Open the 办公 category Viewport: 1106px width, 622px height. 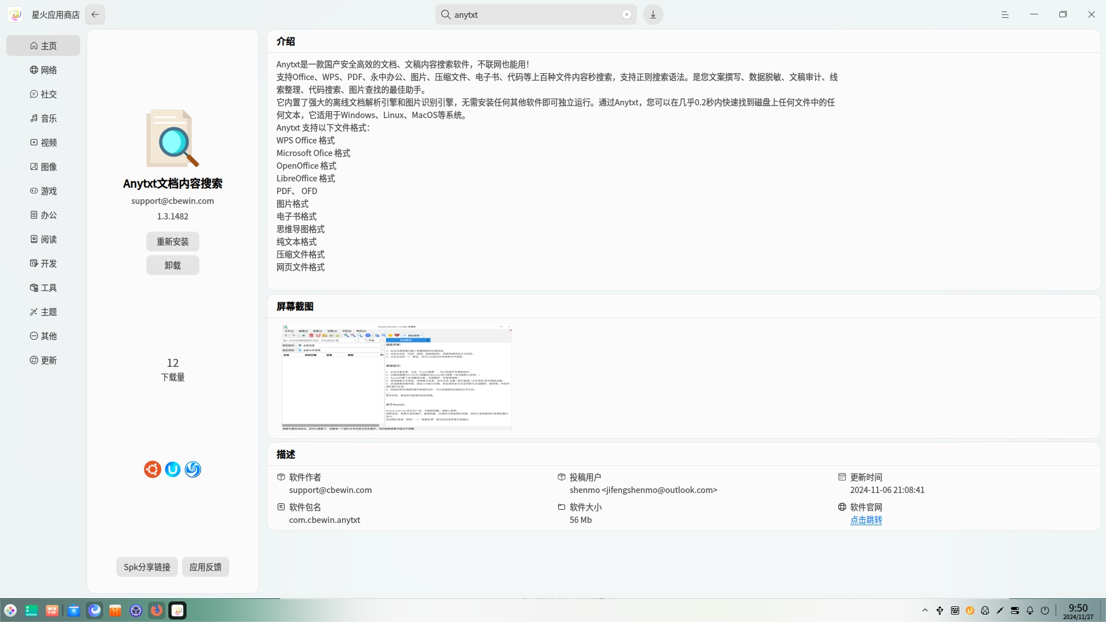click(43, 215)
